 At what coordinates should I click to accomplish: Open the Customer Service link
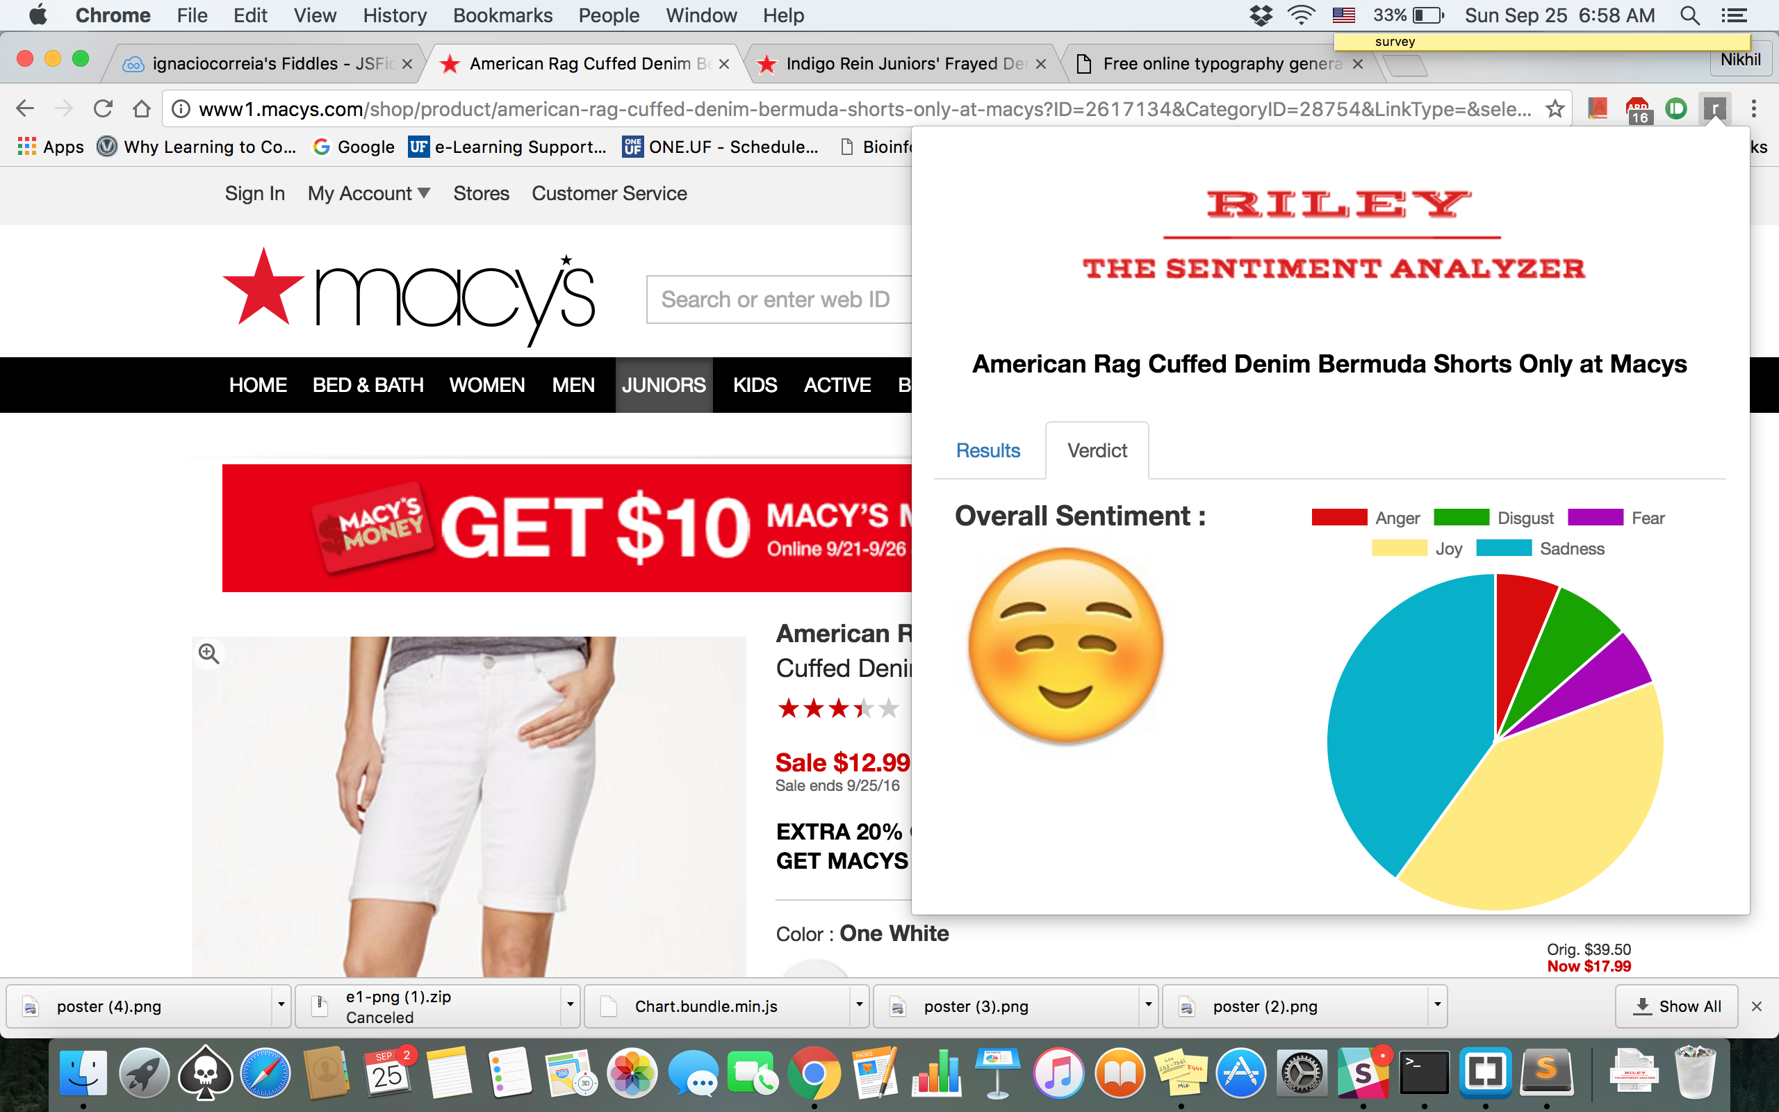(609, 193)
